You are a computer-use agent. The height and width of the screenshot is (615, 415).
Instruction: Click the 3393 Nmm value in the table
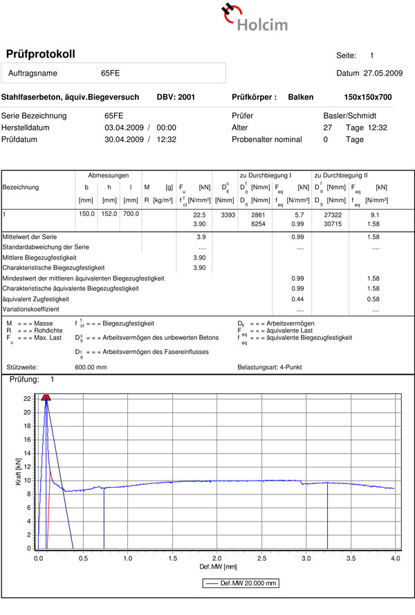[x=228, y=215]
